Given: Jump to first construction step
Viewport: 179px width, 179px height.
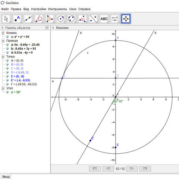Looking at the screenshot, I should 95,169.
